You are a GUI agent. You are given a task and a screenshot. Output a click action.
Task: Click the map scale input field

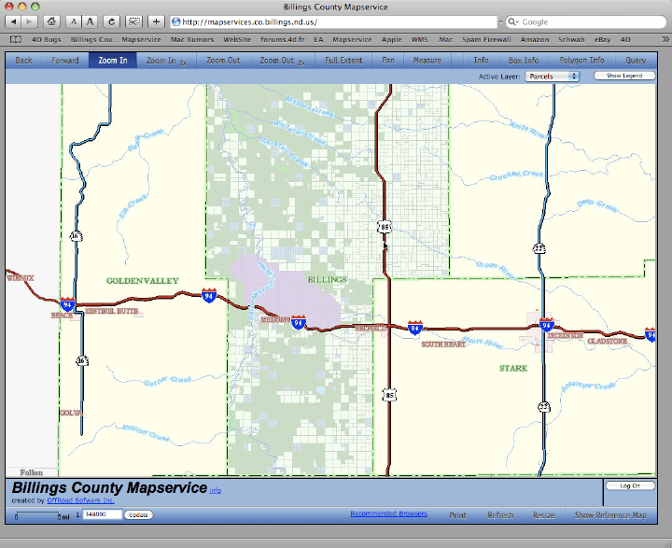pos(102,514)
